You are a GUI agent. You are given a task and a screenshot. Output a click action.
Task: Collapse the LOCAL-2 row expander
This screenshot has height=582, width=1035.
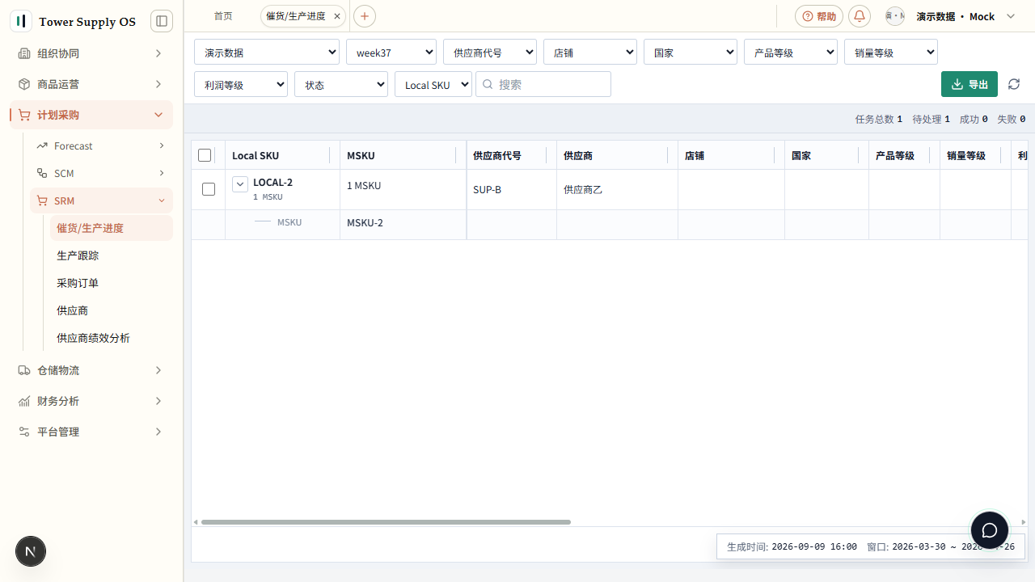240,184
